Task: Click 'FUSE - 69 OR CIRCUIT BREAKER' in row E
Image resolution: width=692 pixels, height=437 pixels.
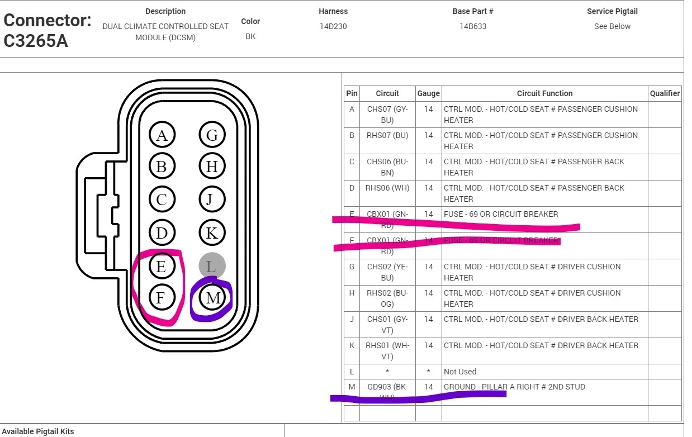Action: (x=501, y=214)
